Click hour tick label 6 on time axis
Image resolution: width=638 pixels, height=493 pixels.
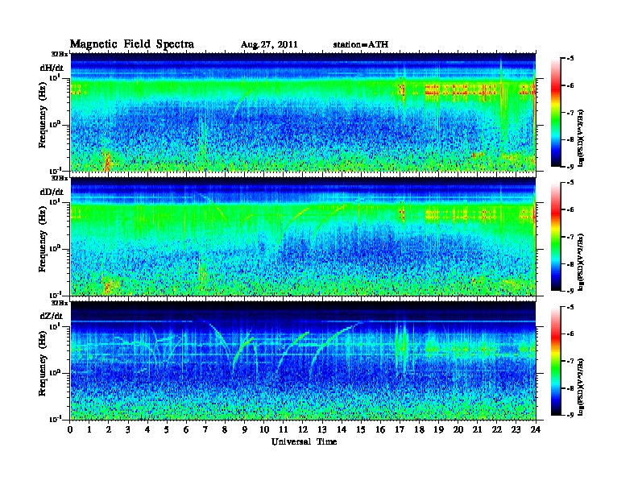186,429
